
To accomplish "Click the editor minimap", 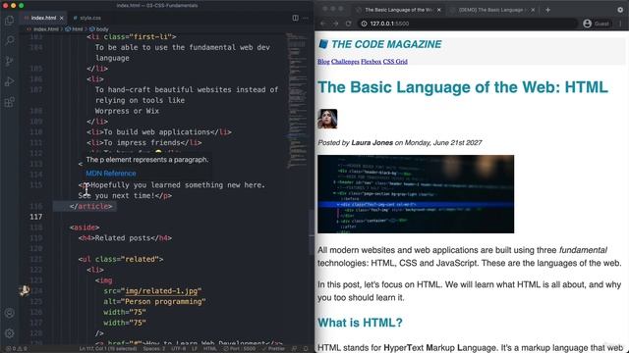I will click(297, 100).
